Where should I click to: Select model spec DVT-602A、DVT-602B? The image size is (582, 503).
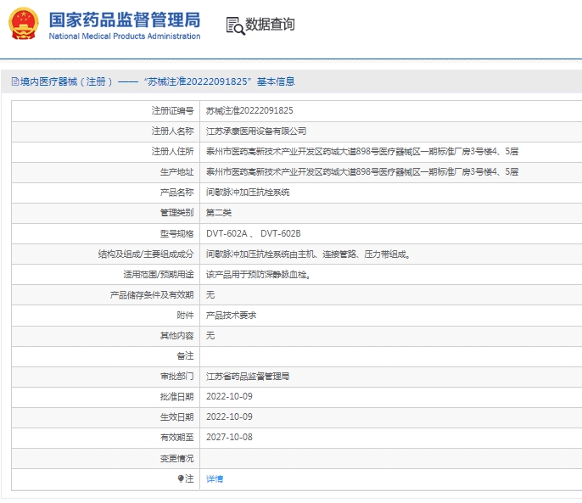253,233
